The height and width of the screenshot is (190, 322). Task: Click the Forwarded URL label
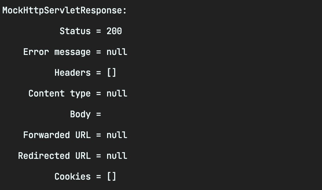click(x=57, y=135)
